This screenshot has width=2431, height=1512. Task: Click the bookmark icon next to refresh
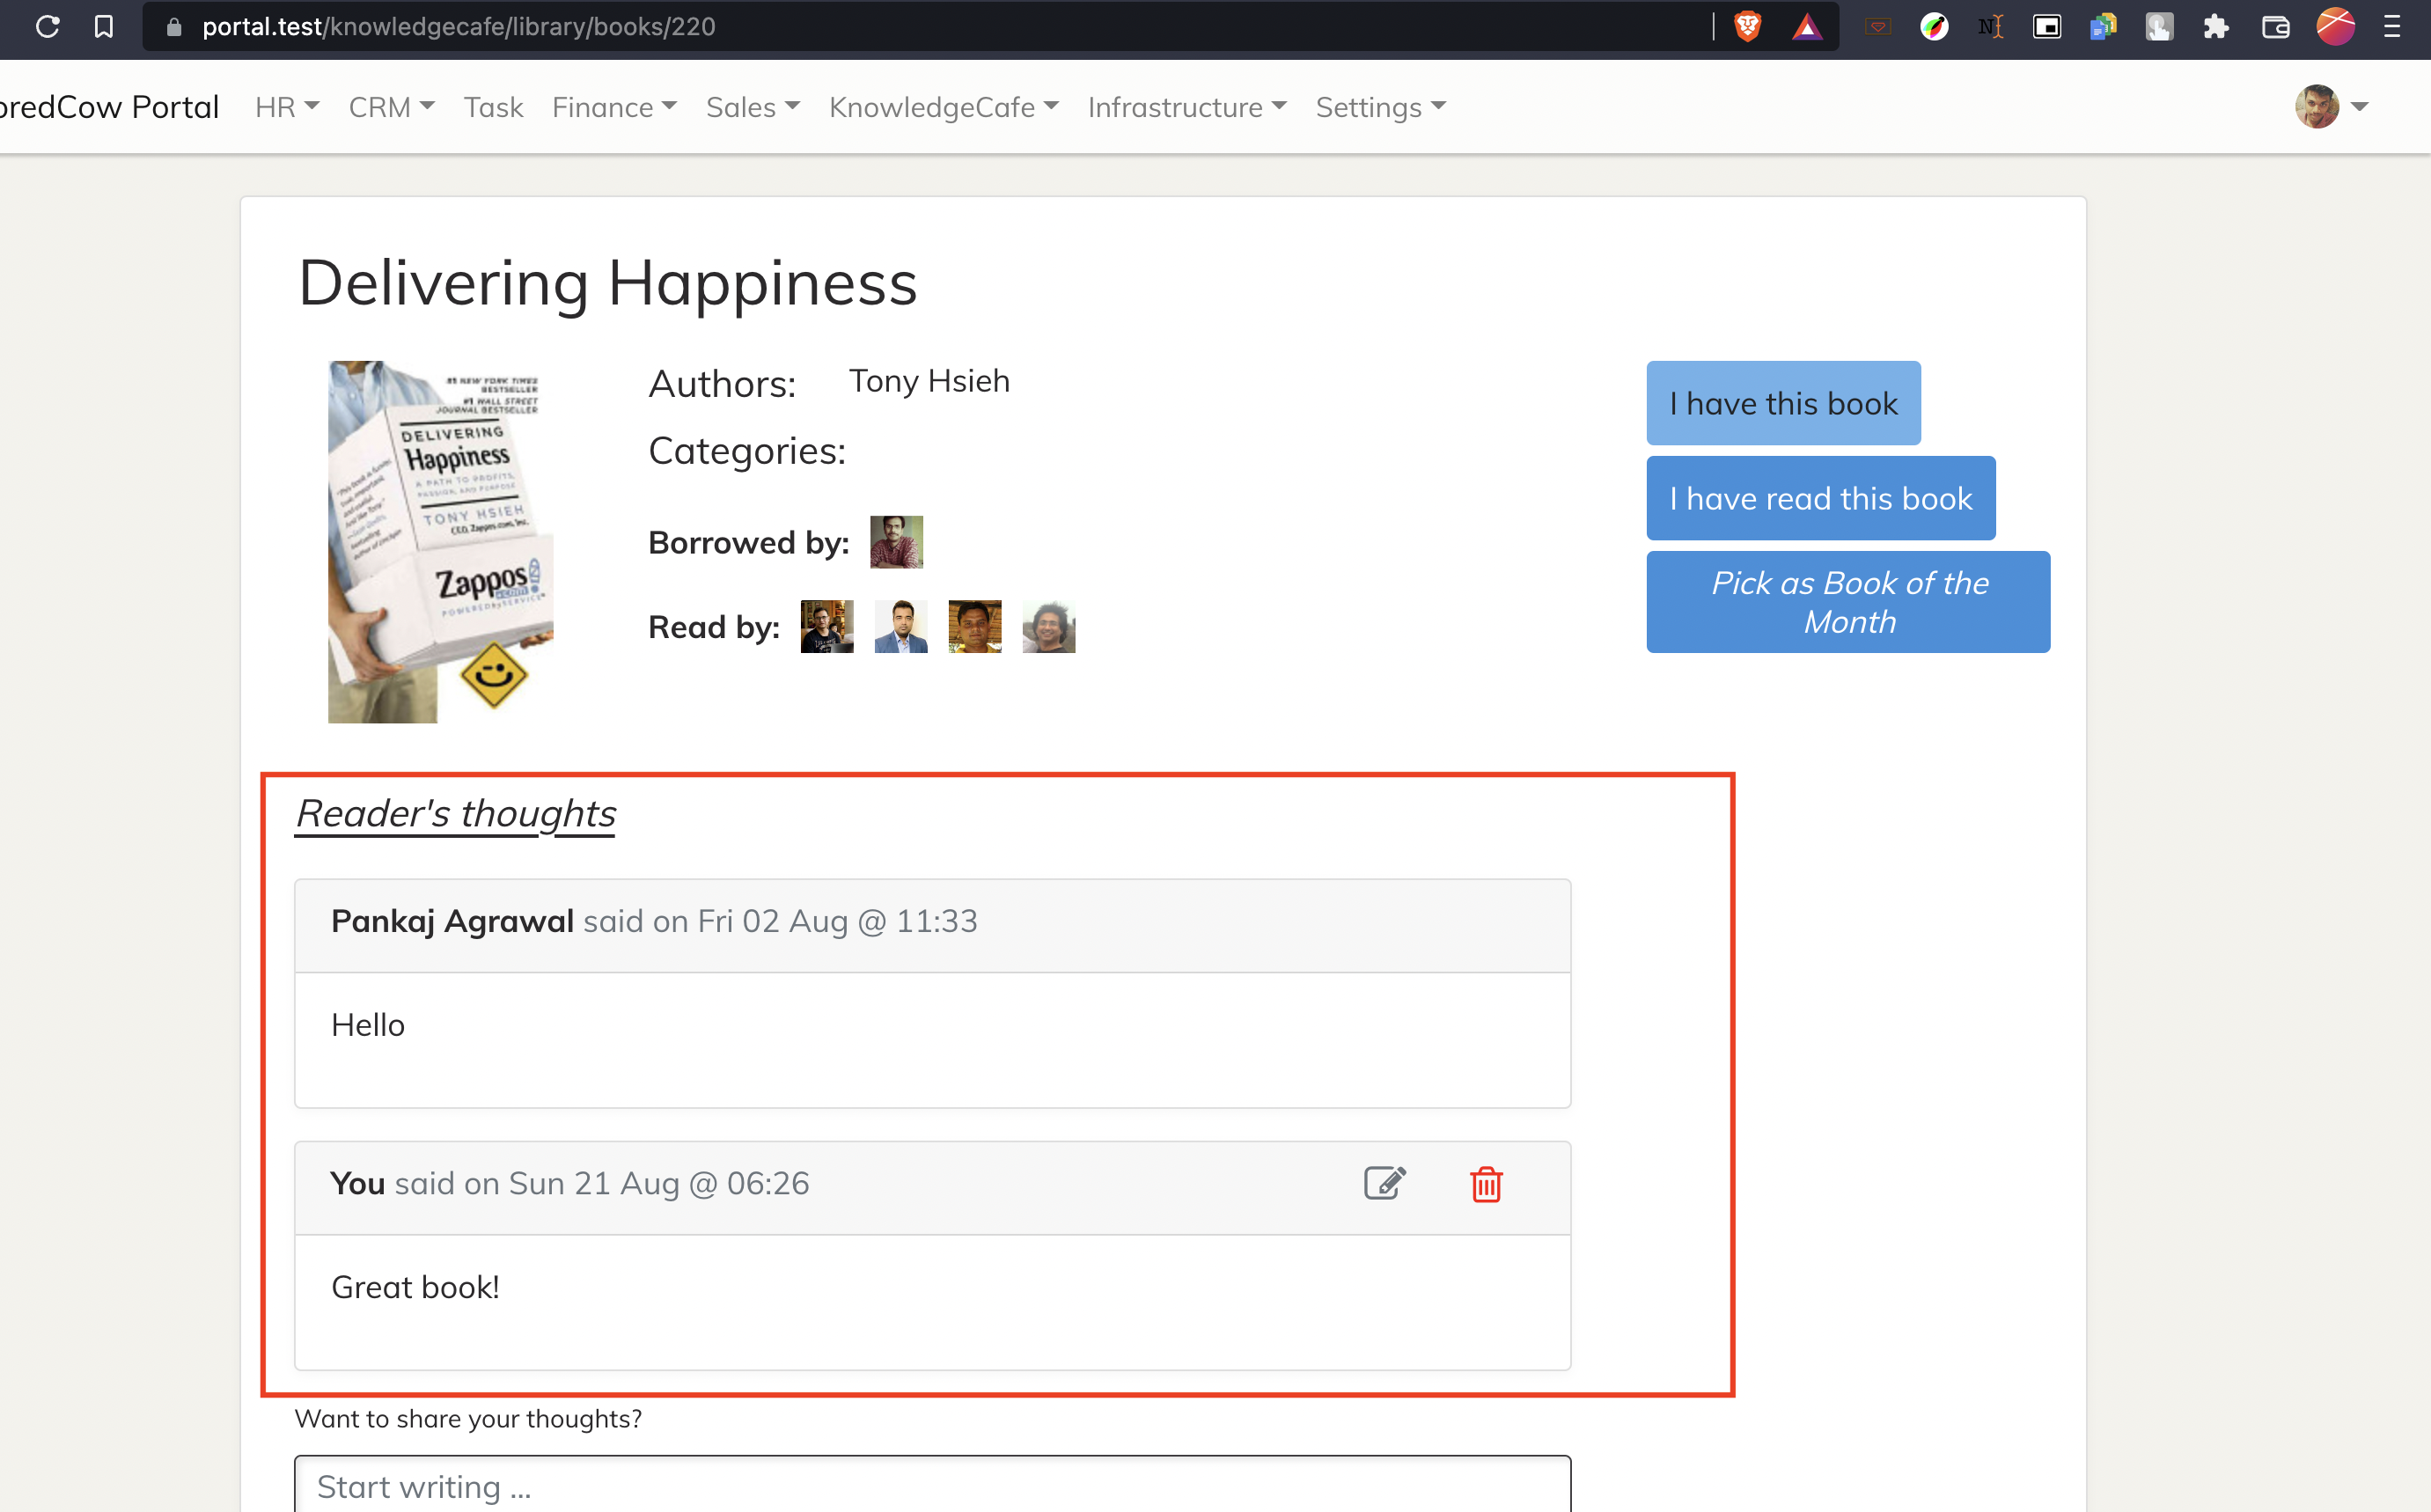click(x=103, y=27)
